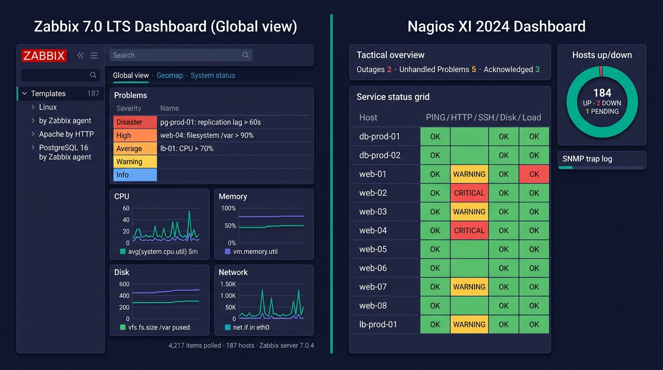Expand the Apache by HTTP group
The height and width of the screenshot is (370, 663).
[33, 134]
